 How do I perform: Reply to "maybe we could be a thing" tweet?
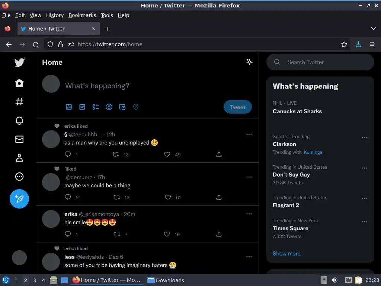pos(68,197)
